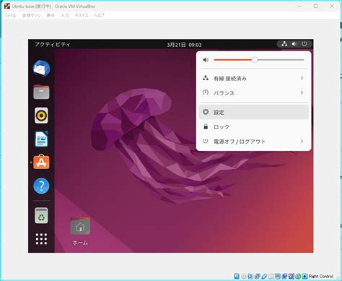Show Applications grid in the dock
The image size is (342, 281).
tap(41, 239)
